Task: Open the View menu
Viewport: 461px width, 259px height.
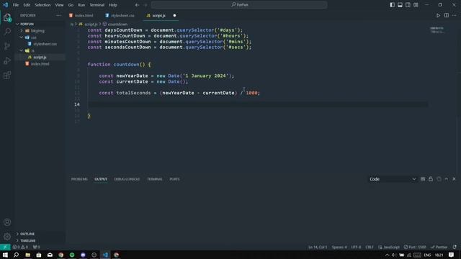Action: pyautogui.click(x=59, y=5)
